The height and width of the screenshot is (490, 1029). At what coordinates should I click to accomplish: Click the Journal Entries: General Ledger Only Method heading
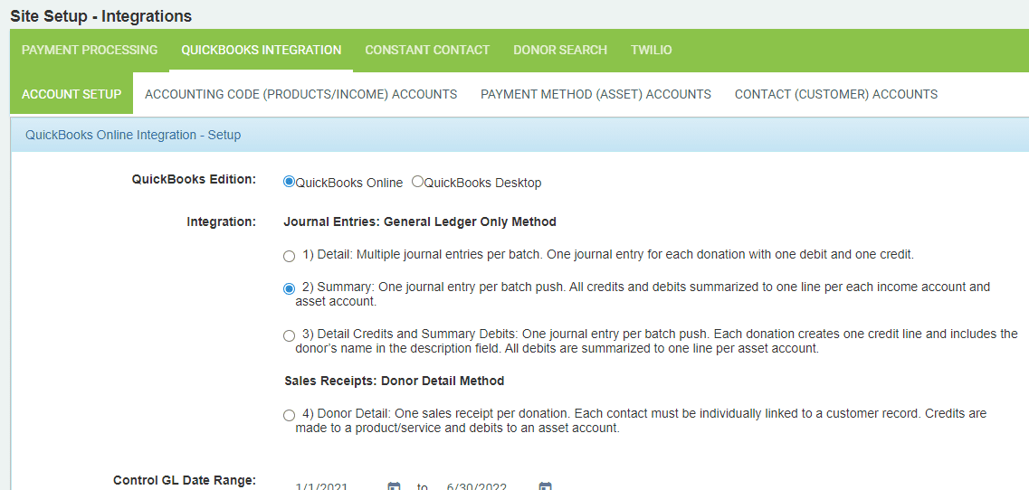420,222
